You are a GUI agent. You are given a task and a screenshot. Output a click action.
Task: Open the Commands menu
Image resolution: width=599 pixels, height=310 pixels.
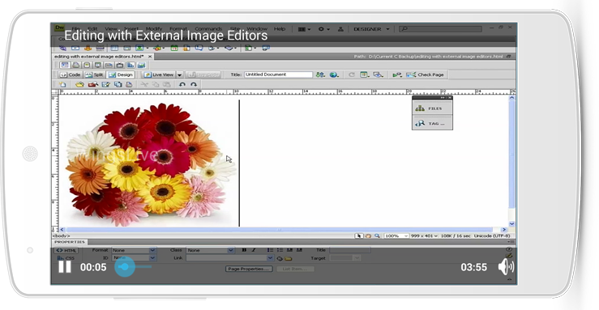tap(208, 29)
